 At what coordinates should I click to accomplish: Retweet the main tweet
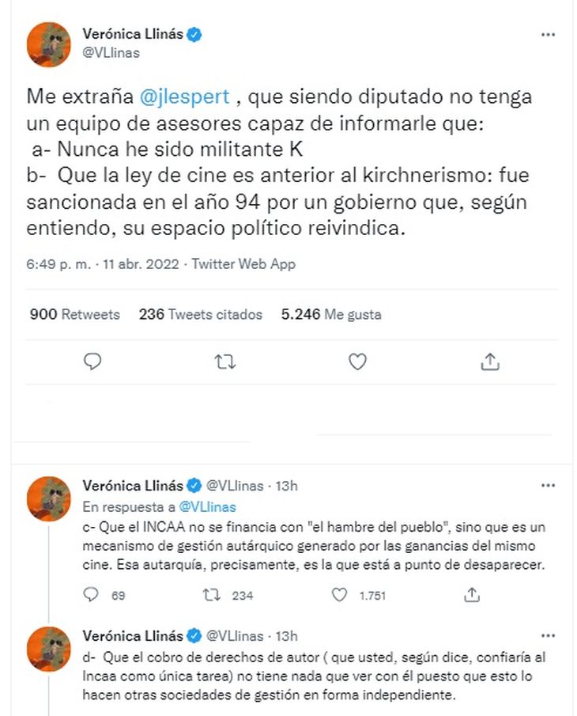point(225,362)
